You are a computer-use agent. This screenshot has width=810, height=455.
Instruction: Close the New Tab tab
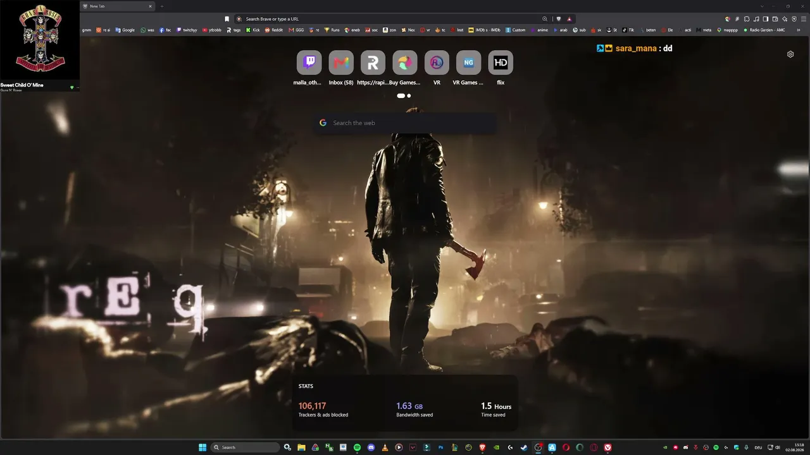150,6
